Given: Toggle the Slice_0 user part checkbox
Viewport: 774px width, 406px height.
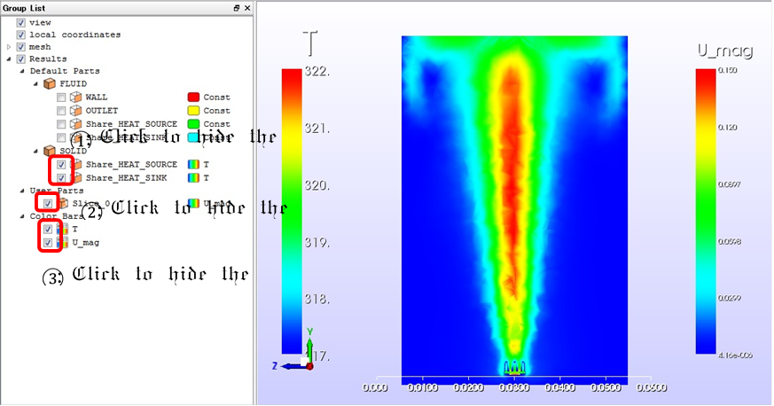Looking at the screenshot, I should [x=48, y=203].
